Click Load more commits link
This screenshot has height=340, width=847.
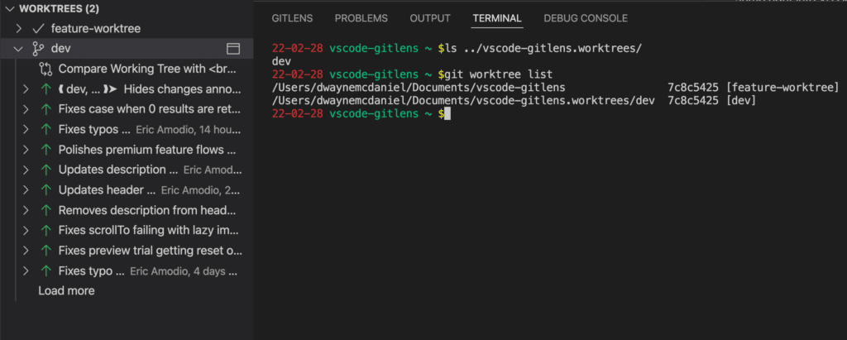coord(66,291)
